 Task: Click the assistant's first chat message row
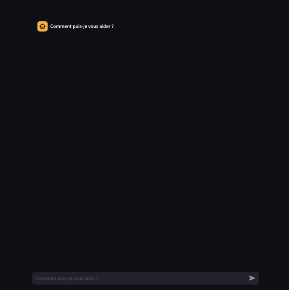coord(145,26)
